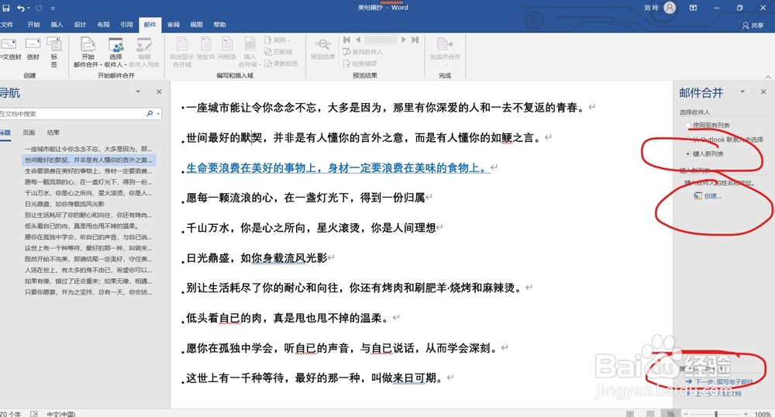Image resolution: width=775 pixels, height=417 pixels.
Task: Open the 规则 rules dropdown
Action: (277, 40)
